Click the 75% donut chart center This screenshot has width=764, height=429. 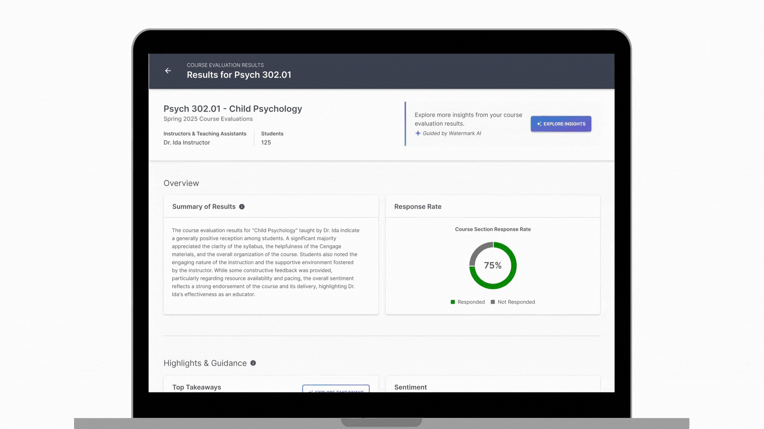pos(493,265)
